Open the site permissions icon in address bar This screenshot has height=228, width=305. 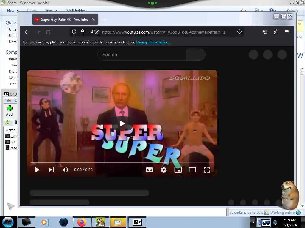click(x=91, y=32)
